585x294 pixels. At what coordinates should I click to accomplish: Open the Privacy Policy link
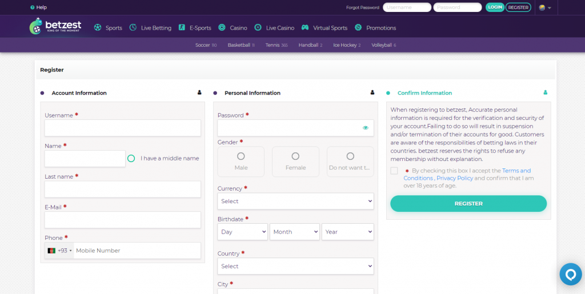[455, 178]
